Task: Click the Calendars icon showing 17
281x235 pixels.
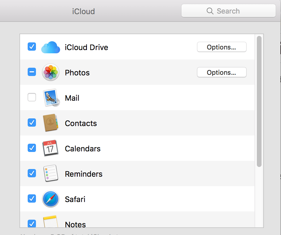Action: (51, 148)
